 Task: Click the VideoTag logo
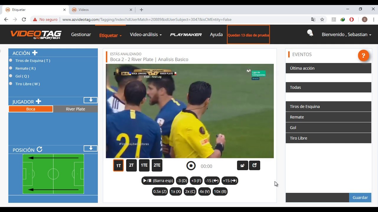pyautogui.click(x=36, y=34)
